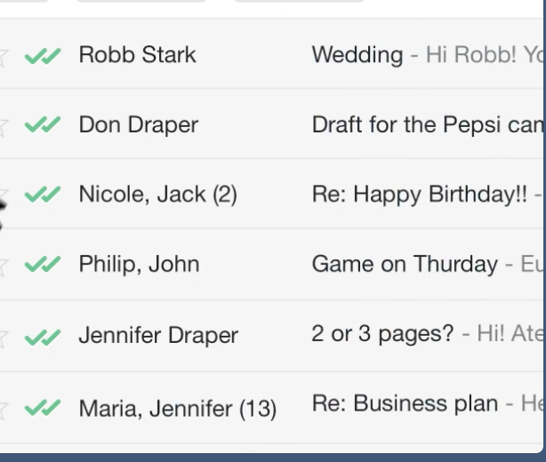Click the double-check read receipt for Robb Stark
The height and width of the screenshot is (462, 546).
[x=43, y=56]
